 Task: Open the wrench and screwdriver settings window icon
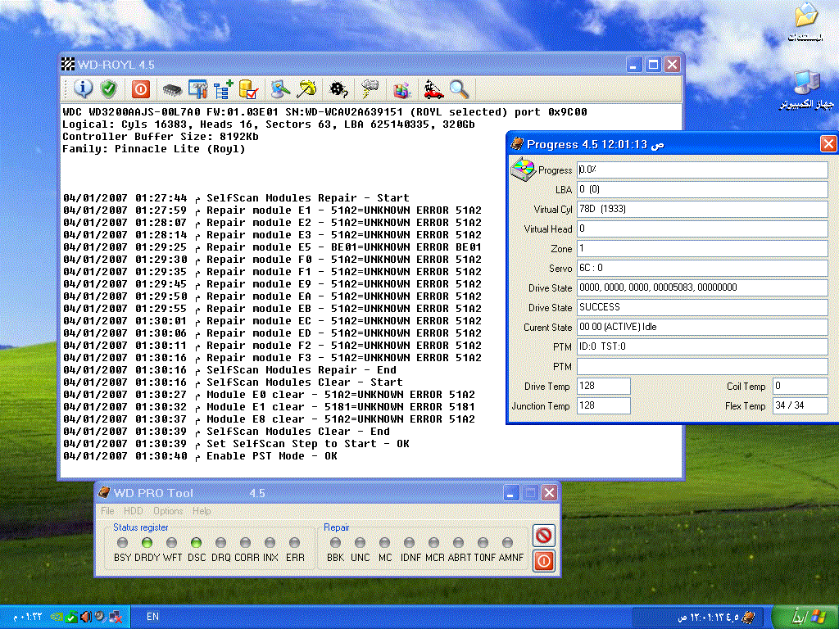(x=197, y=88)
